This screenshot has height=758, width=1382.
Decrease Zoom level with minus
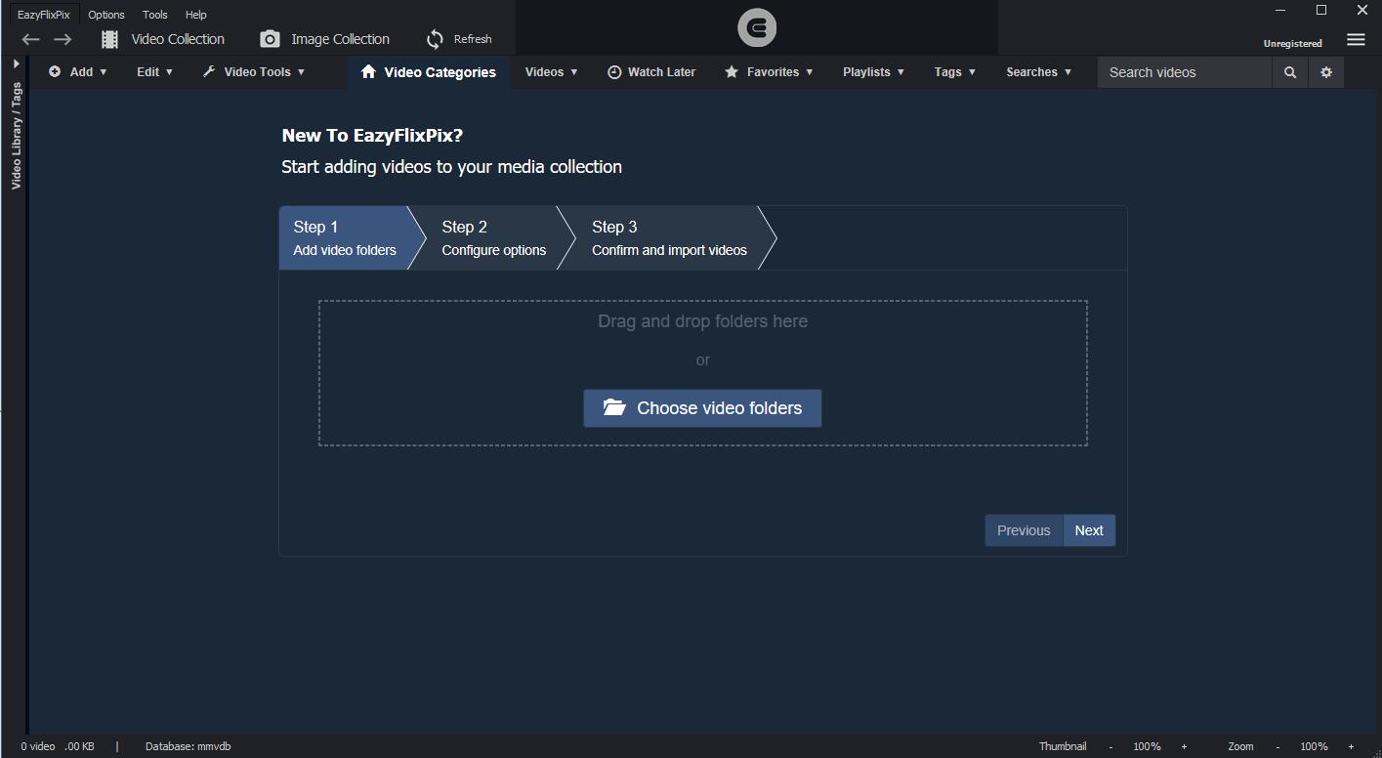1277,746
